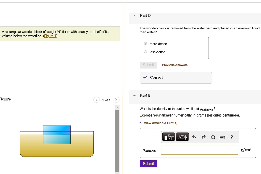The height and width of the screenshot is (174, 261).
Task: Click the redo arrow in the equation toolbar
Action: [x=203, y=137]
